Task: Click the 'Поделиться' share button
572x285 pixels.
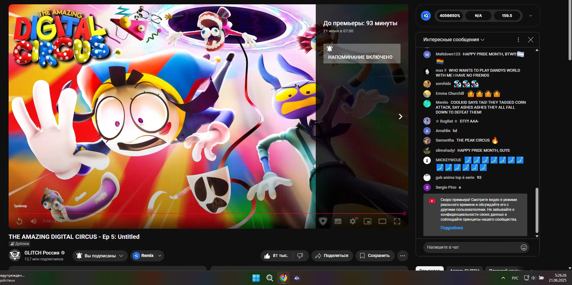Action: (x=332, y=256)
